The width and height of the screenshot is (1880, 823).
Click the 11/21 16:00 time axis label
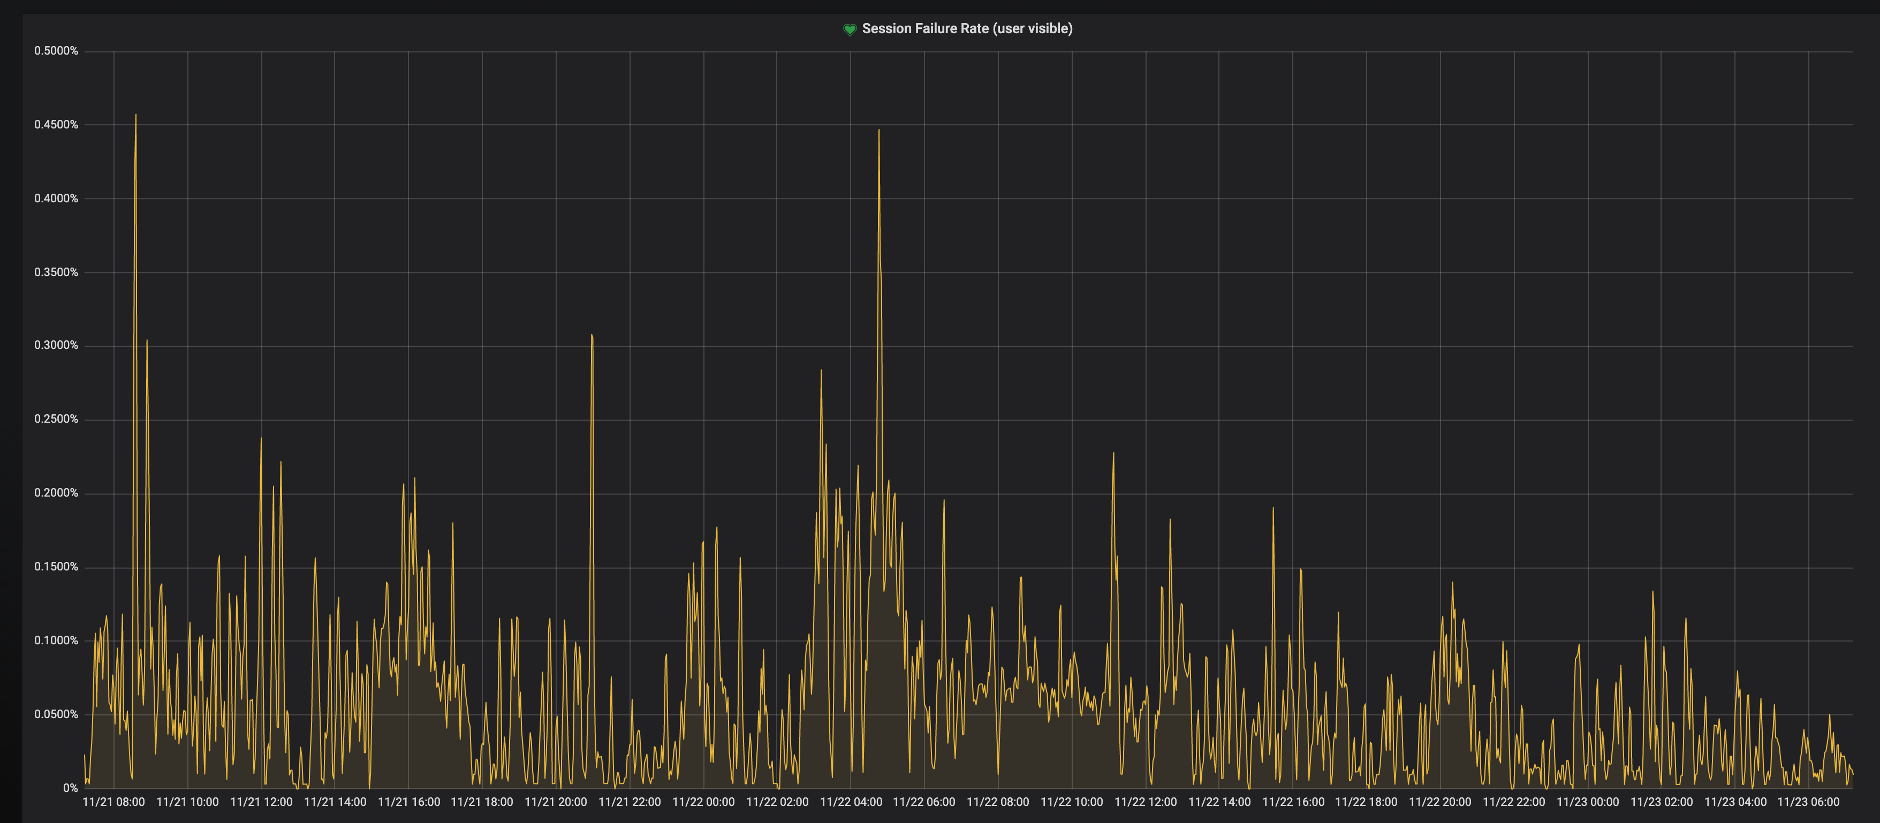(x=408, y=802)
